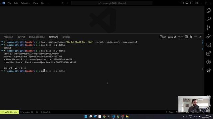Open Run and Debug view
Image resolution: width=213 pixels, height=119 pixels.
[x=209, y=36]
